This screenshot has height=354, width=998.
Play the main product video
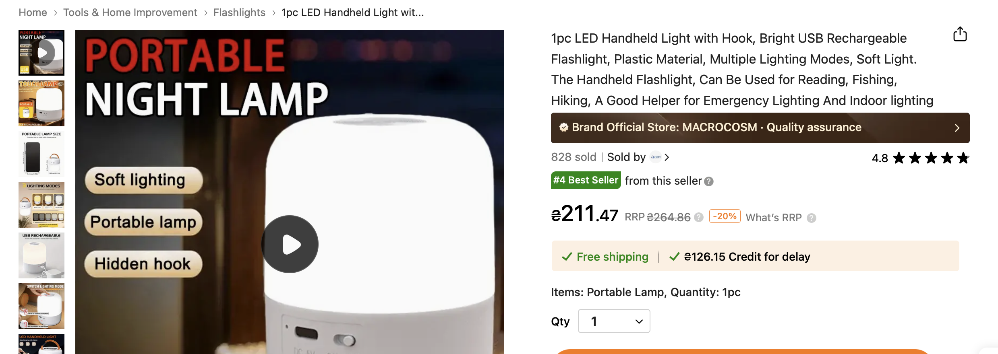click(x=290, y=244)
